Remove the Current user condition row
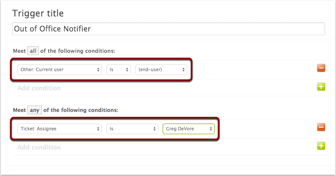This screenshot has height=176, width=336. point(321,68)
